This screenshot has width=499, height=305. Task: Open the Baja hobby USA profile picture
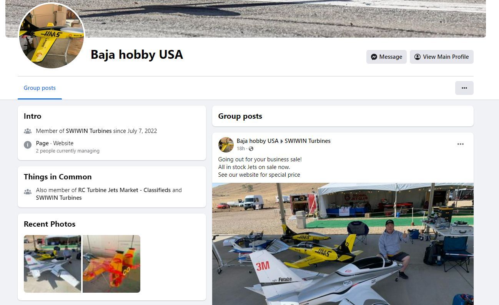52,36
